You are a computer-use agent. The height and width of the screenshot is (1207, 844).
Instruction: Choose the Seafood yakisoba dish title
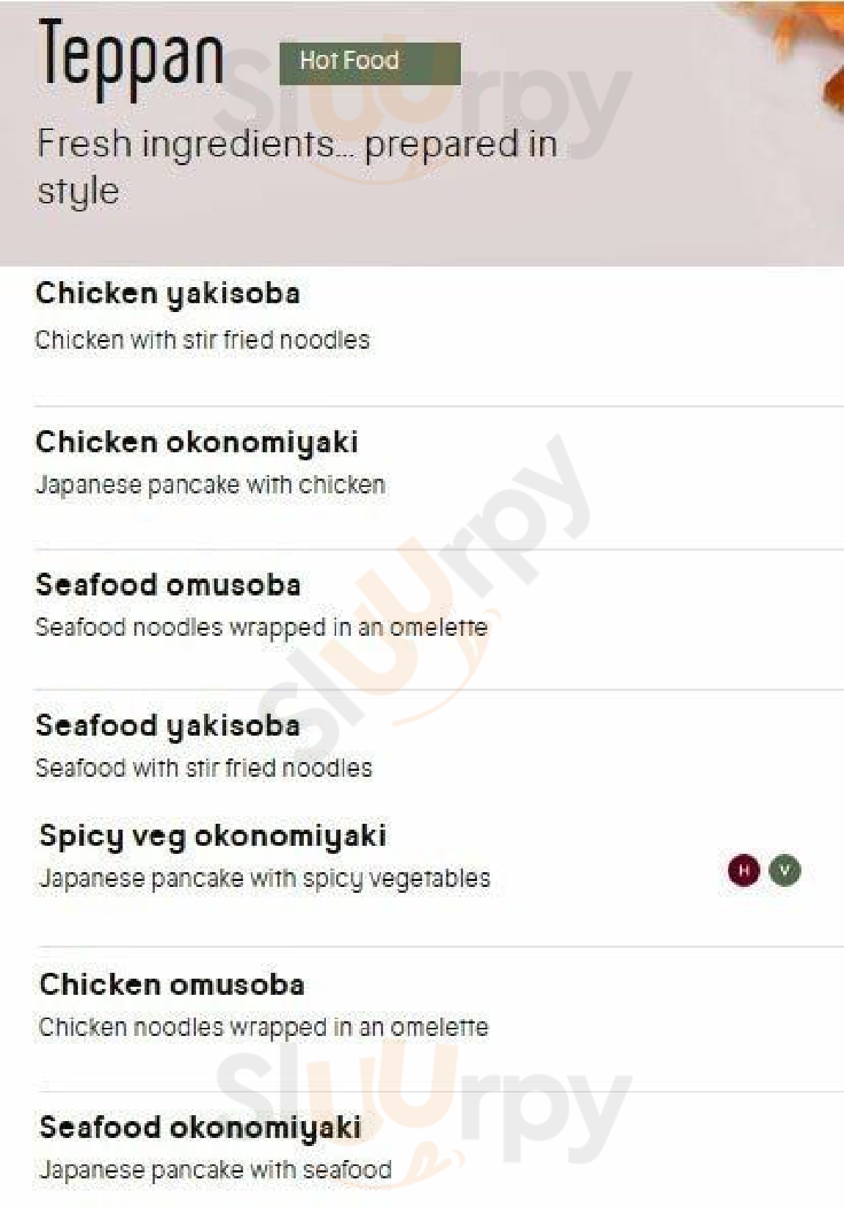click(168, 726)
